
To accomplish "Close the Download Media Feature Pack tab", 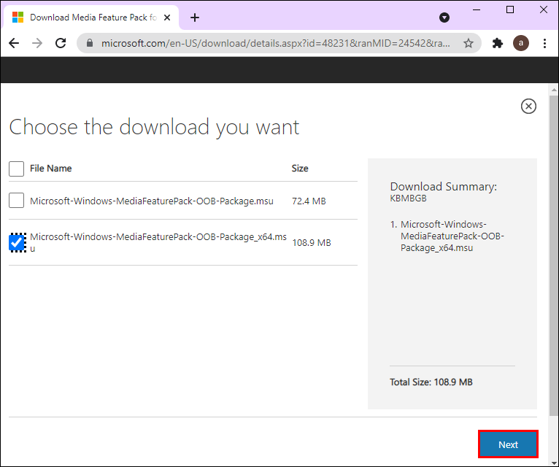I will tap(167, 18).
